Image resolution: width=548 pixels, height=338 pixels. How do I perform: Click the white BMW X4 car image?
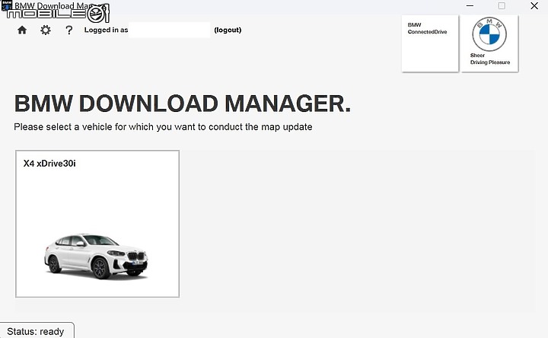(x=96, y=257)
